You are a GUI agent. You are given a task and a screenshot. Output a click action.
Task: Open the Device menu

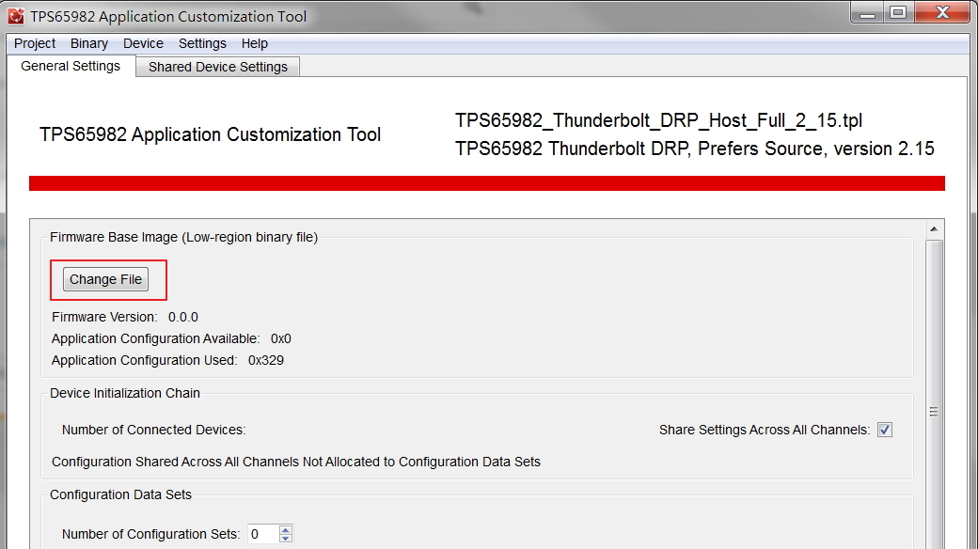pyautogui.click(x=144, y=43)
